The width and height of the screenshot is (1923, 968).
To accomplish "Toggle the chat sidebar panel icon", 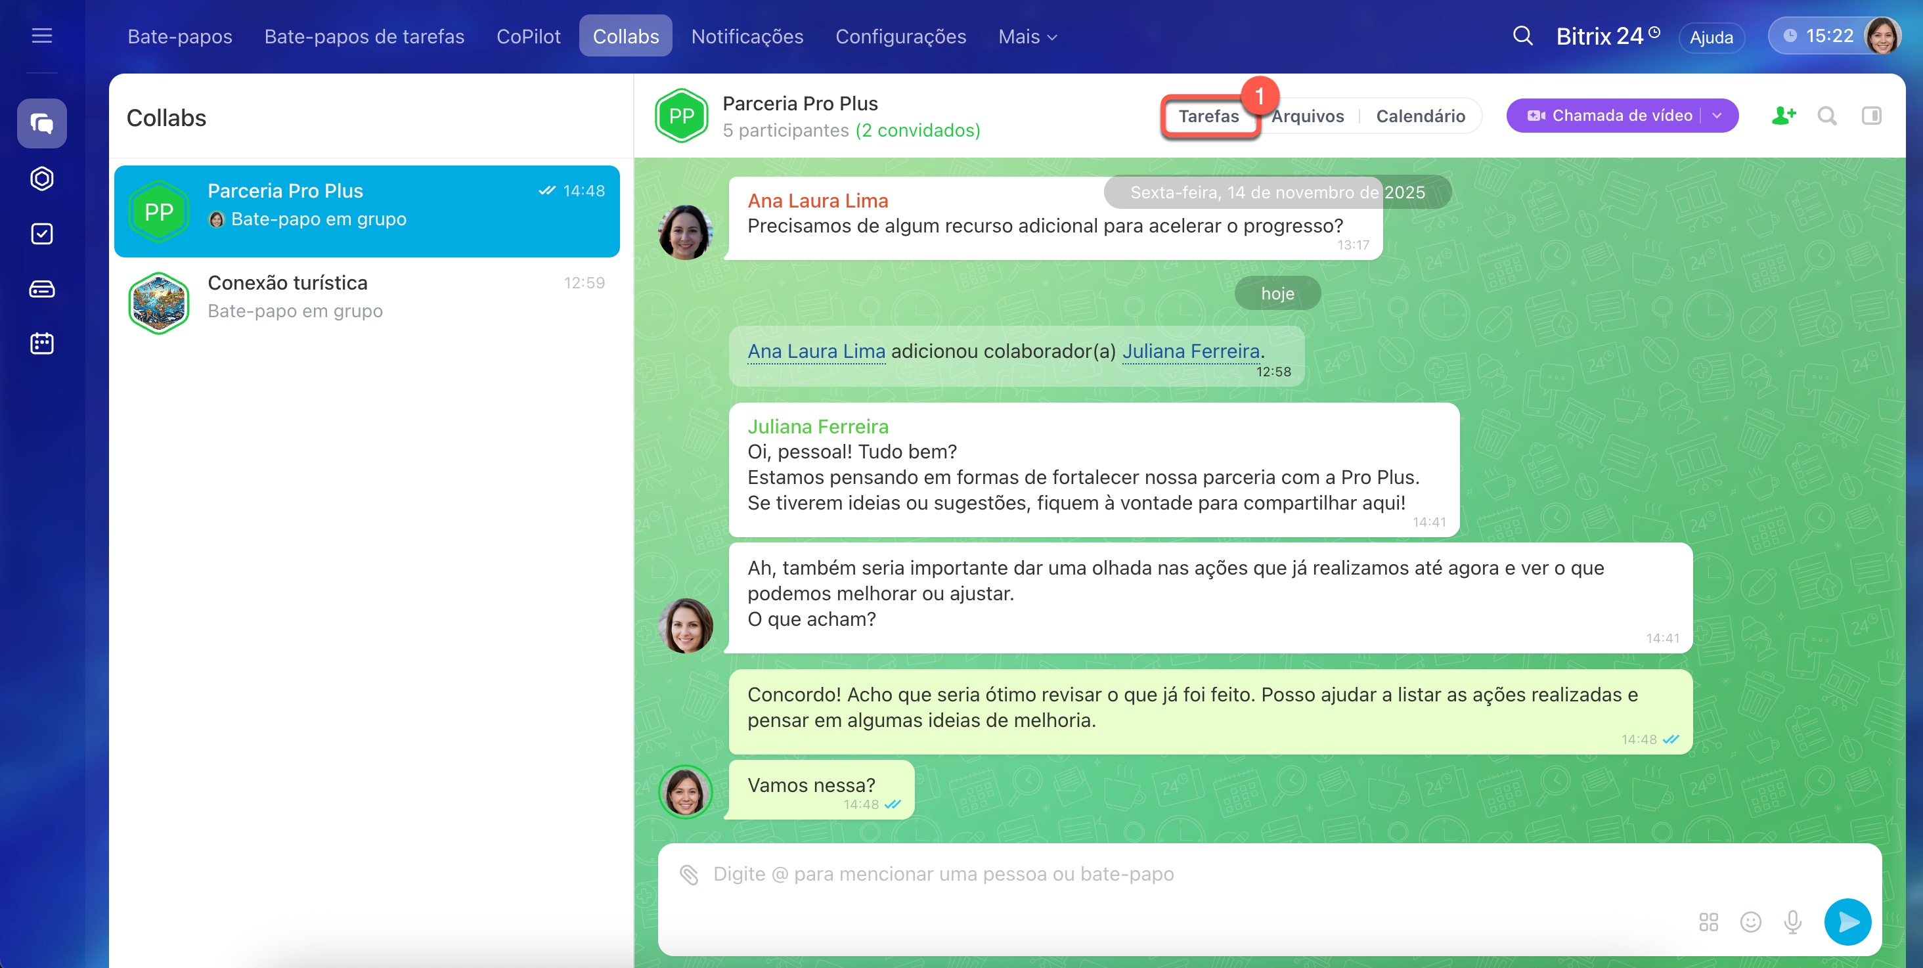I will point(1870,116).
